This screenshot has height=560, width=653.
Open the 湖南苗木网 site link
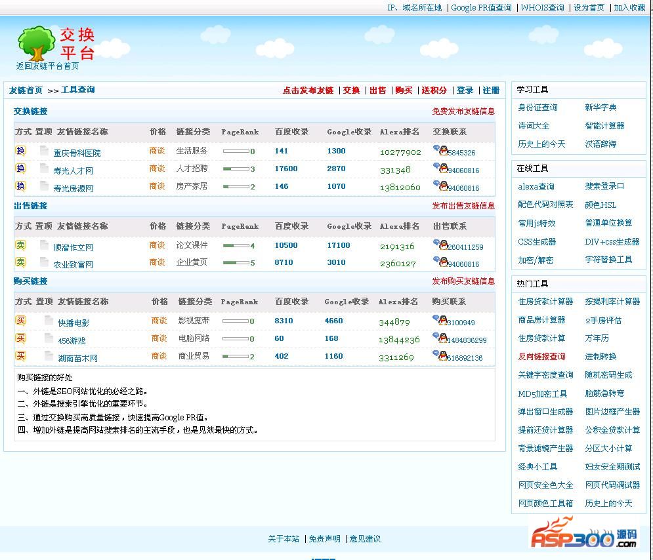pos(78,358)
